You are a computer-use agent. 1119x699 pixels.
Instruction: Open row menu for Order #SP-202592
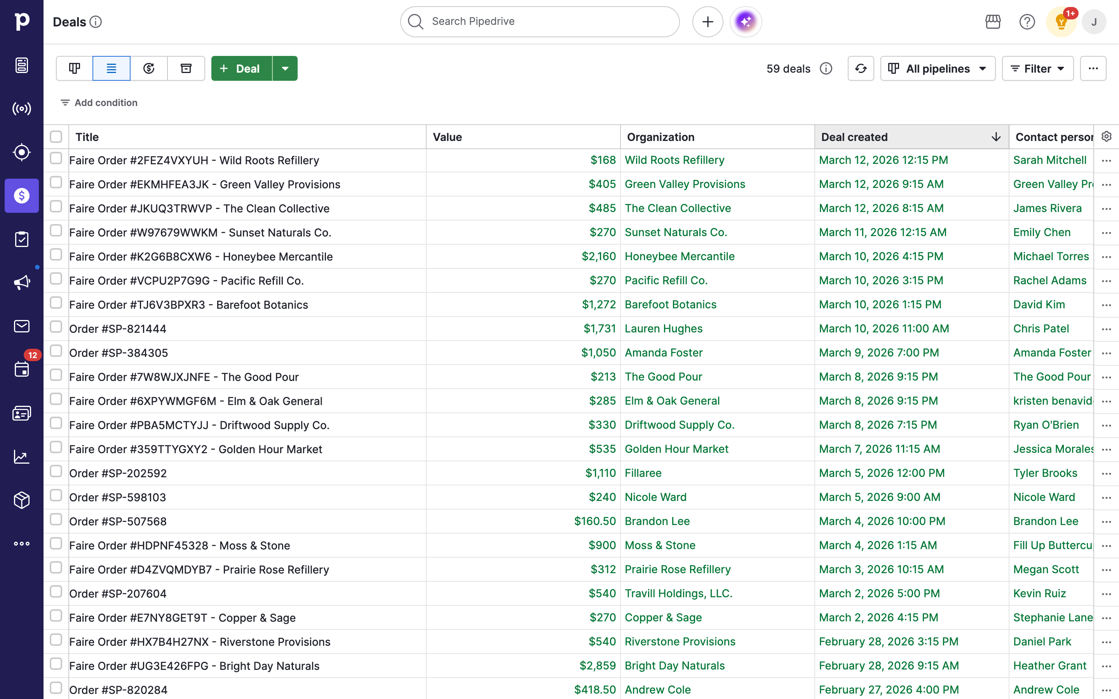click(1107, 473)
